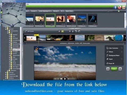127x95 pixels.
Task: Click the Full Screen wand icon
Action: coord(26,31)
